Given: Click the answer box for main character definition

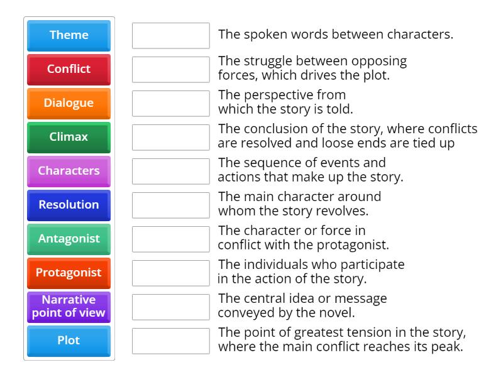Looking at the screenshot, I should [x=171, y=205].
